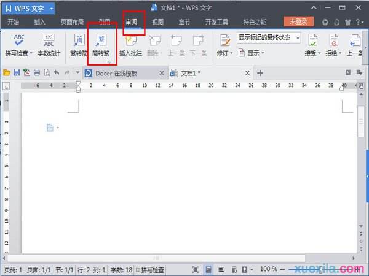
Task: Expand the 拒绝 dropdown arrow
Action: point(340,53)
